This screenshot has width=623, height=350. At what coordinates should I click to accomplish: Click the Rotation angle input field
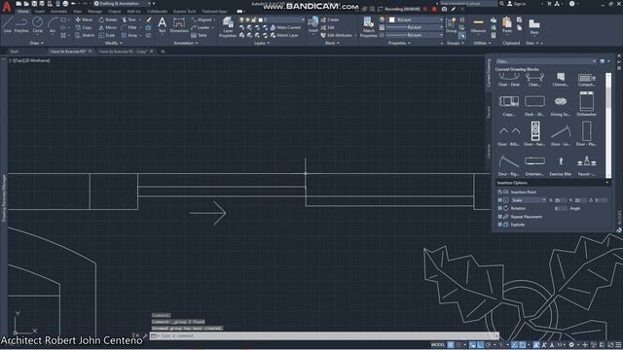pyautogui.click(x=561, y=208)
